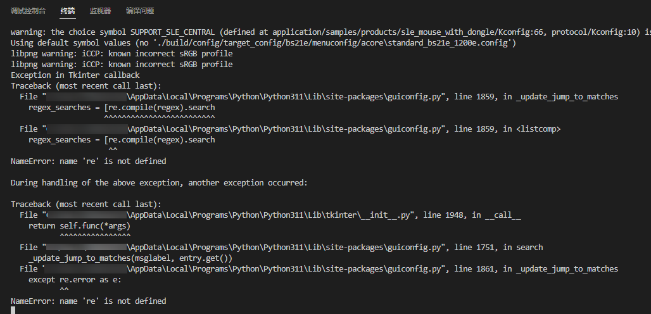Screen dimensions: 651x314
Task: Click the terminal cursor block at the bottom
Action: (x=13, y=310)
